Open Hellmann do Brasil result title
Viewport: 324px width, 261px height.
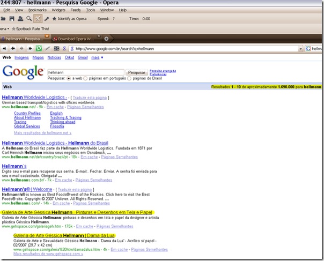coord(55,143)
